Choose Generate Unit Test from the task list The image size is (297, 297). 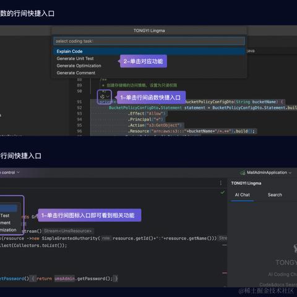[75, 59]
